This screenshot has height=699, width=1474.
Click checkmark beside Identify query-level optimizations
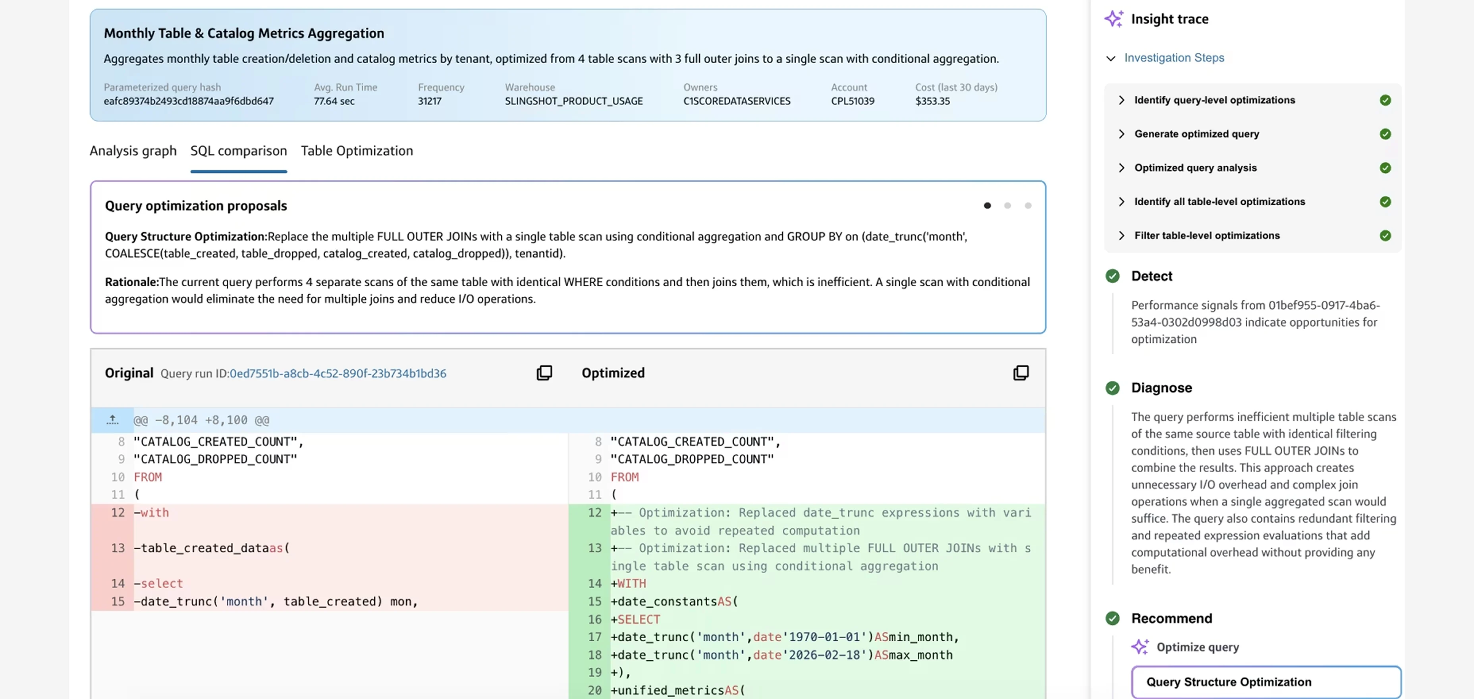(1385, 100)
